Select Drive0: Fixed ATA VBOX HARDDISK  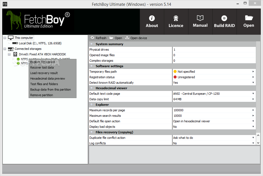click(x=42, y=54)
